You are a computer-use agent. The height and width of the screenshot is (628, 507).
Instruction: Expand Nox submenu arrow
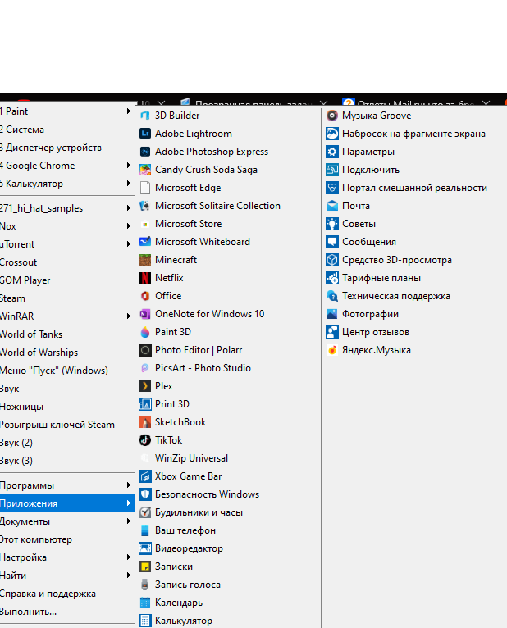coord(128,226)
